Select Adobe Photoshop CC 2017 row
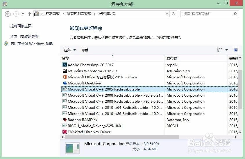 pyautogui.click(x=150, y=65)
